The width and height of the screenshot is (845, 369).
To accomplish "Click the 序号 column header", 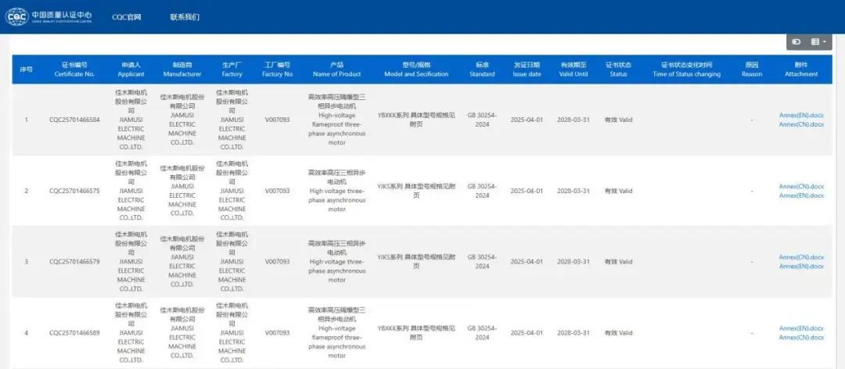I will (26, 70).
